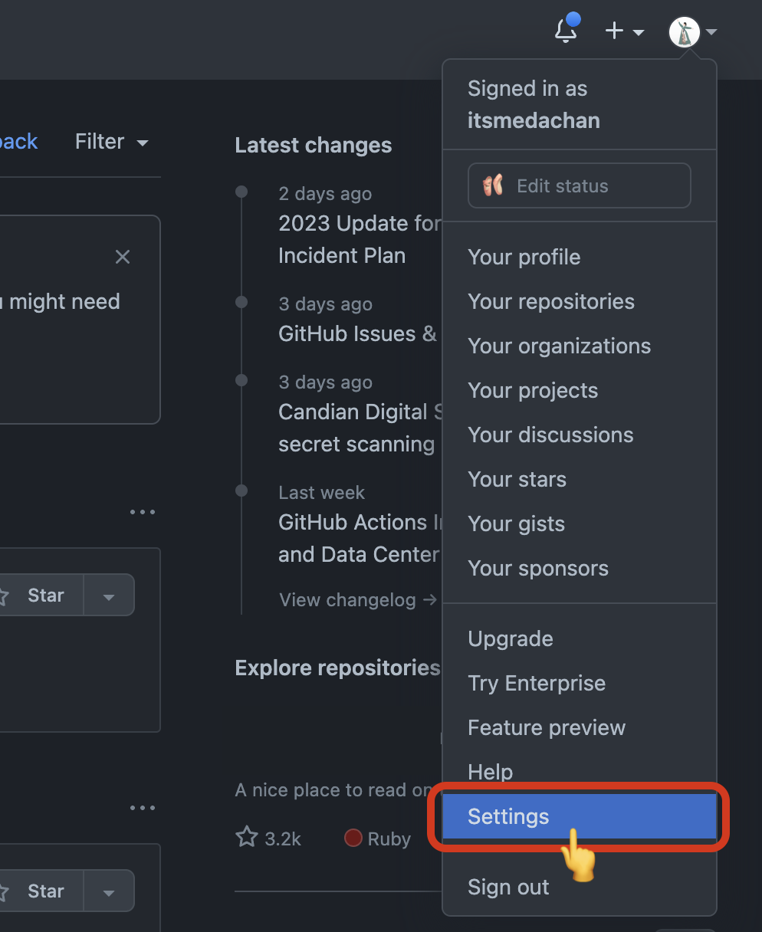Click the Ruby language color dot
Image resolution: width=762 pixels, height=932 pixels.
[353, 838]
